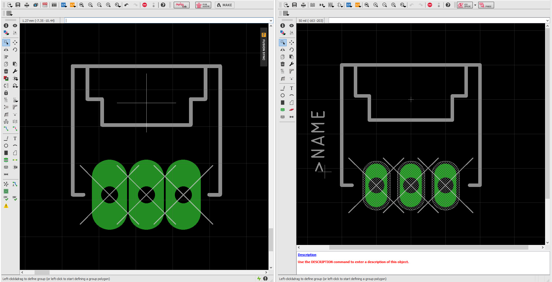Screen dimensions: 552x282
Task: Run the Design Rule Check (DRC)
Action: (14, 198)
